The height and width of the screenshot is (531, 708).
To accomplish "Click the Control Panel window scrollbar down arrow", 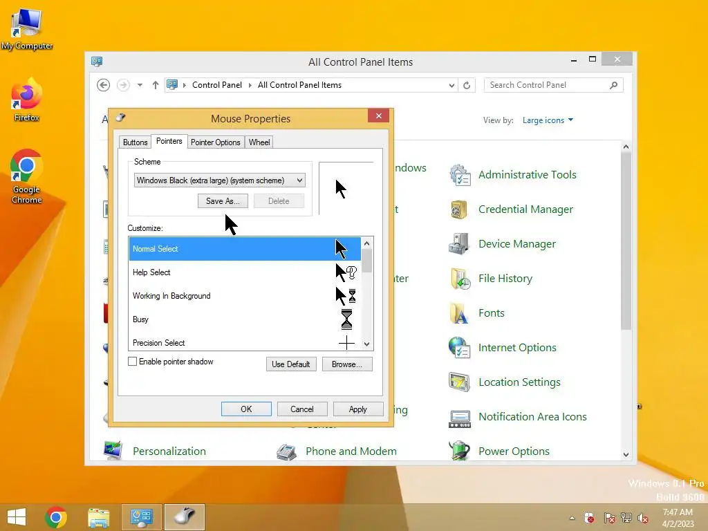I will (626, 455).
